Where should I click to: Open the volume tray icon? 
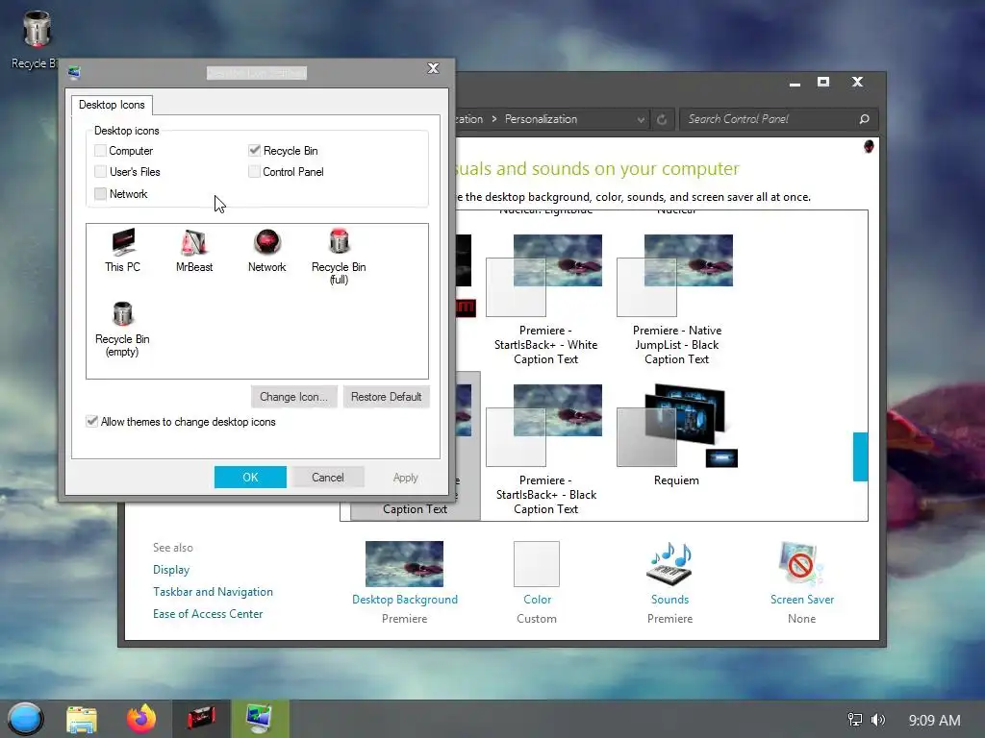[x=878, y=720]
